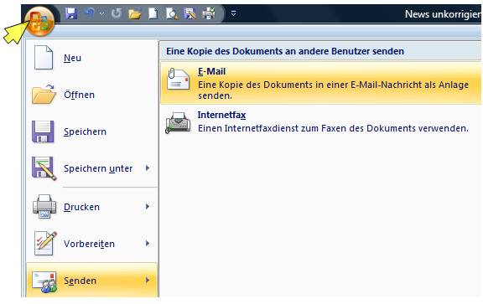The image size is (483, 304).
Task: Choose E-Mail send option title
Action: tap(211, 71)
